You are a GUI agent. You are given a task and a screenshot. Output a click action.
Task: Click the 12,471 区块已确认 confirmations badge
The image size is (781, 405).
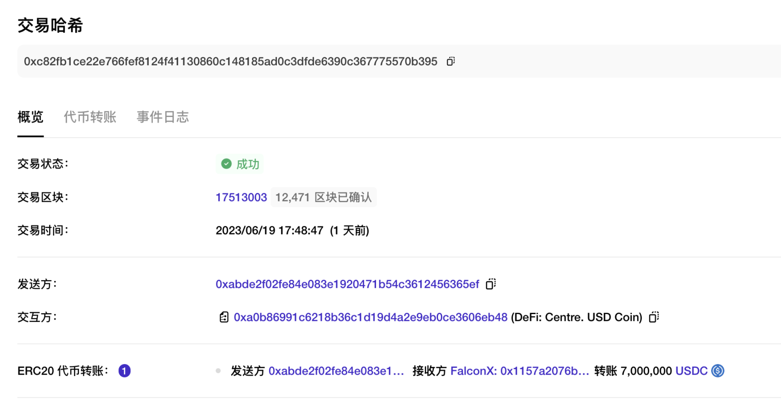[x=324, y=197]
